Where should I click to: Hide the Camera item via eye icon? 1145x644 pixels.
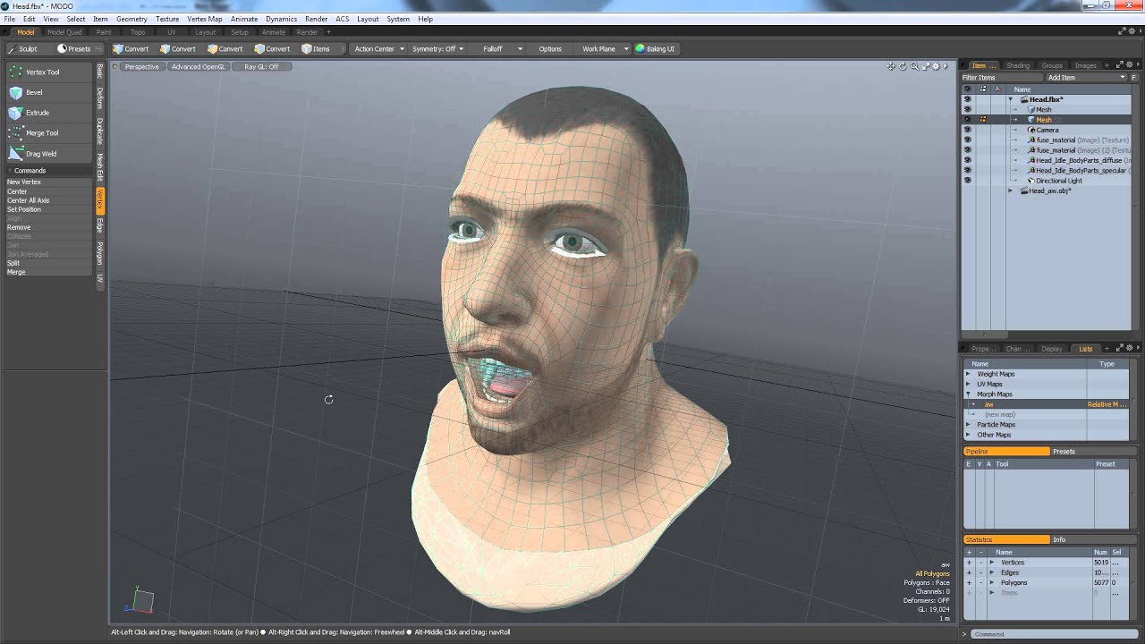pos(967,130)
